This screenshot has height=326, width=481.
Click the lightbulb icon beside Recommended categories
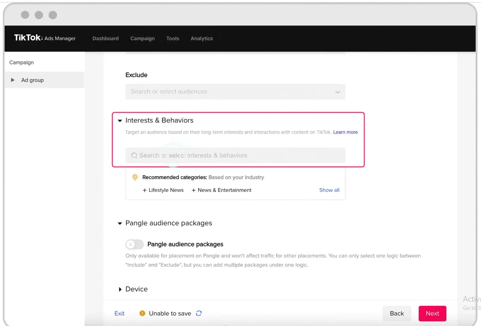tap(135, 177)
